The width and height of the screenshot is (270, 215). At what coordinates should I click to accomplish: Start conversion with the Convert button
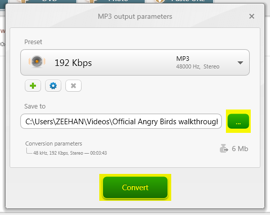pos(135,188)
